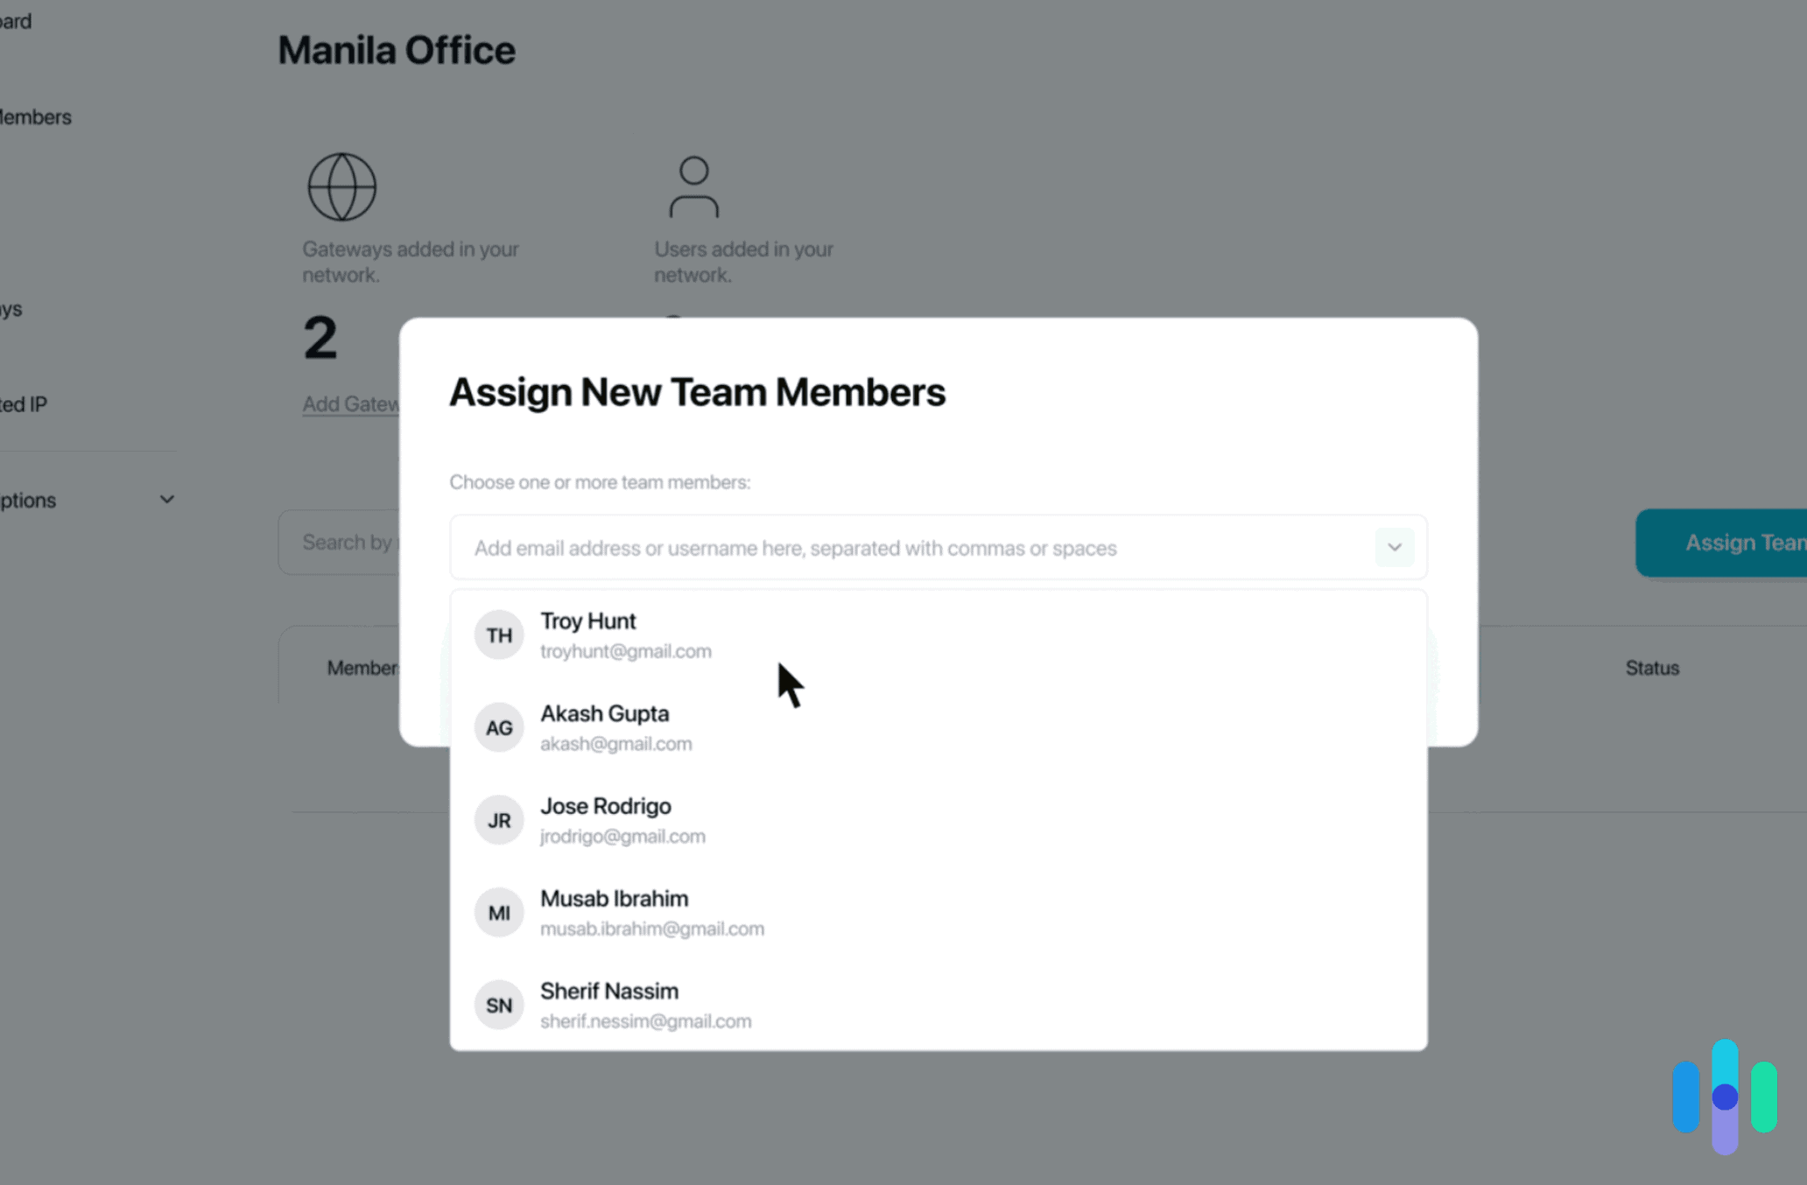Click the Search by field
Viewport: 1807px width, 1185px height.
(350, 542)
